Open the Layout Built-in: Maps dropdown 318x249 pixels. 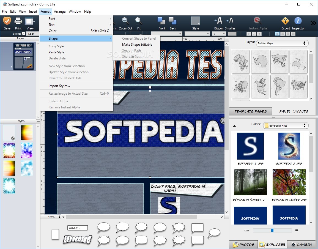click(x=282, y=43)
